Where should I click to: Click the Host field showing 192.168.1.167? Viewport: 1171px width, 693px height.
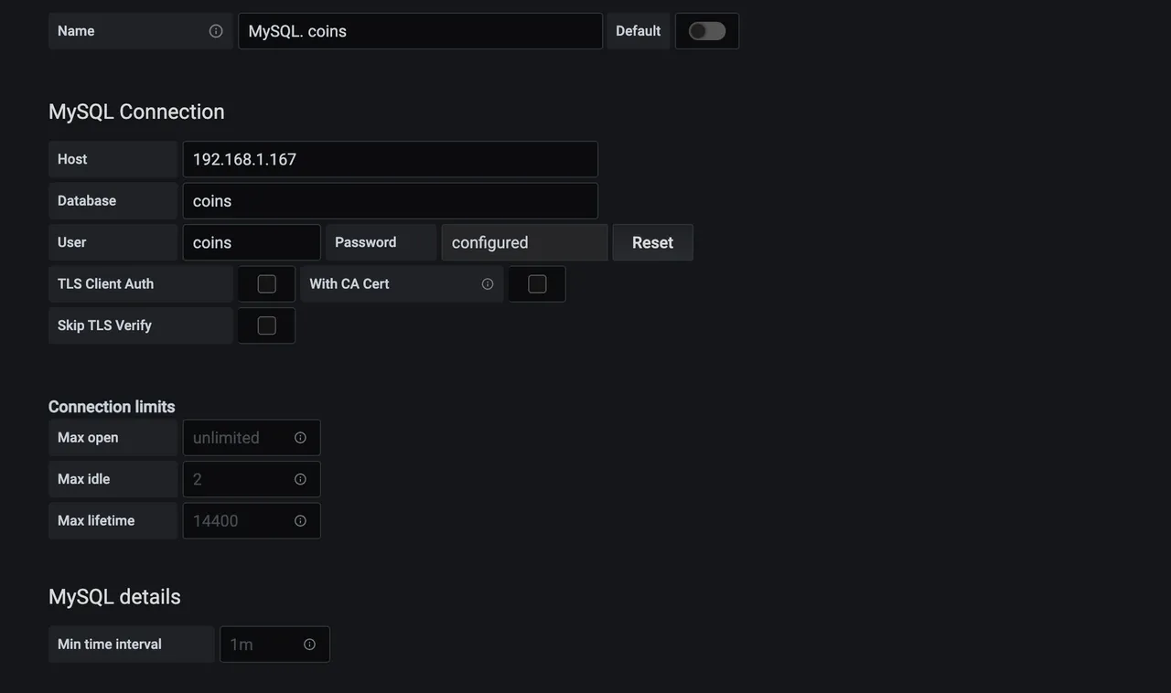pos(391,159)
